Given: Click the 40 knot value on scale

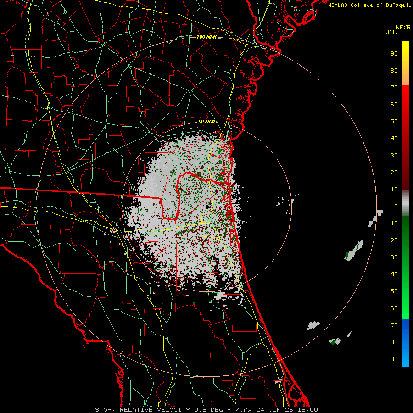Looking at the screenshot, I should pos(394,139).
